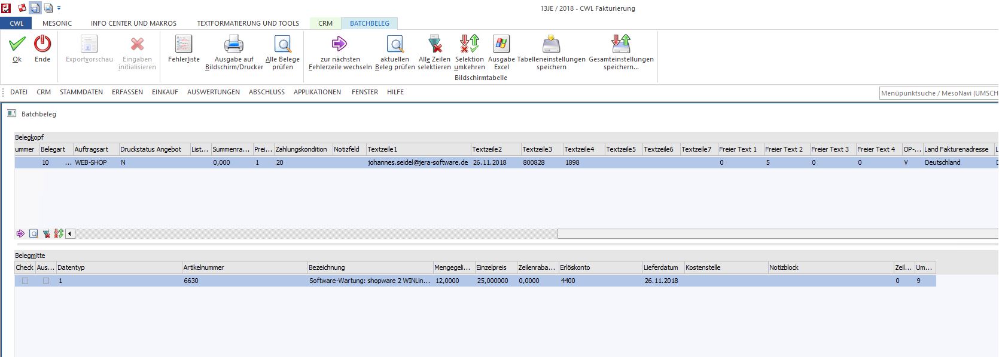The width and height of the screenshot is (999, 357).
Task: Click magnifier check icon below Belegkopf table
Action: pyautogui.click(x=33, y=233)
